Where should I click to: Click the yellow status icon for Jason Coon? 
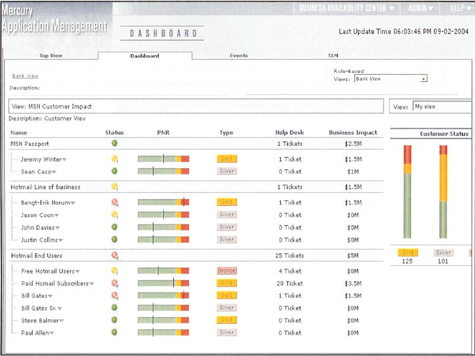115,215
